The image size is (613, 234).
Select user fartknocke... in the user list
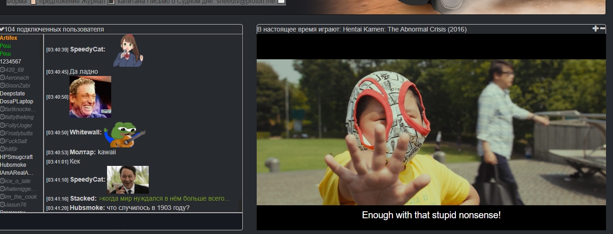[20, 109]
